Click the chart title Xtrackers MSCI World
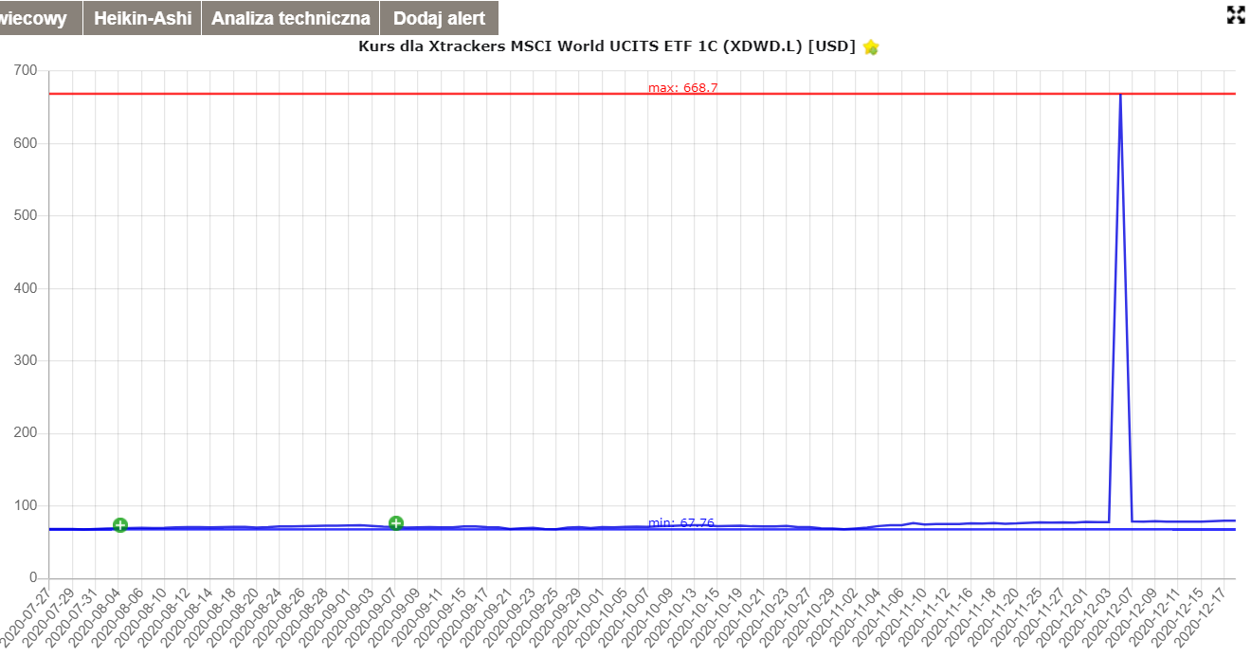This screenshot has height=657, width=1251. 607,46
